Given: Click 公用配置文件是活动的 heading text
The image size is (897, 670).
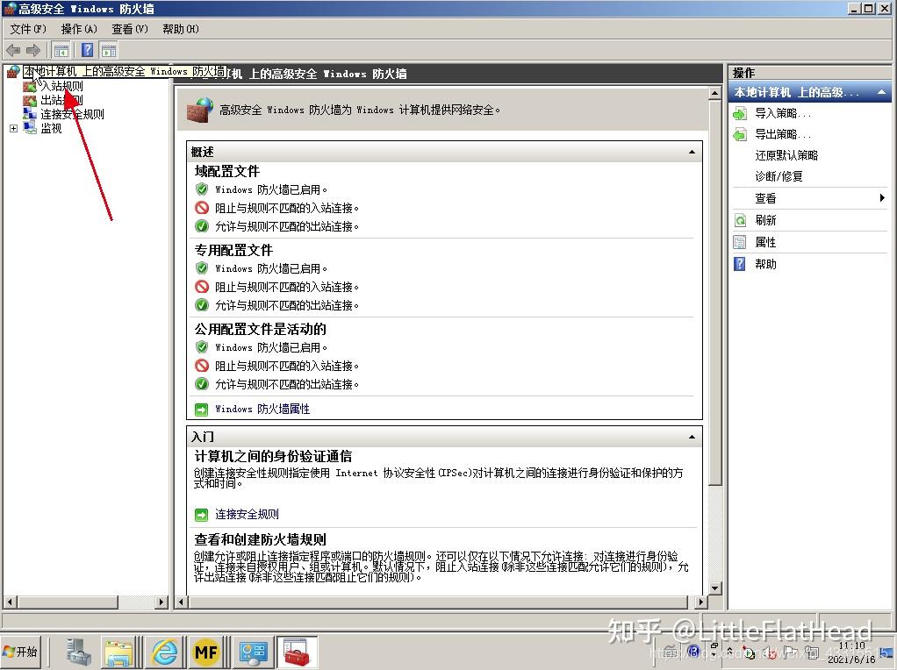Looking at the screenshot, I should pyautogui.click(x=261, y=329).
